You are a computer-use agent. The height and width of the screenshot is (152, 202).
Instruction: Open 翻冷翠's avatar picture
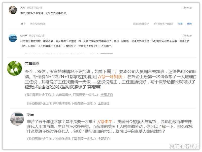[x=13, y=37]
